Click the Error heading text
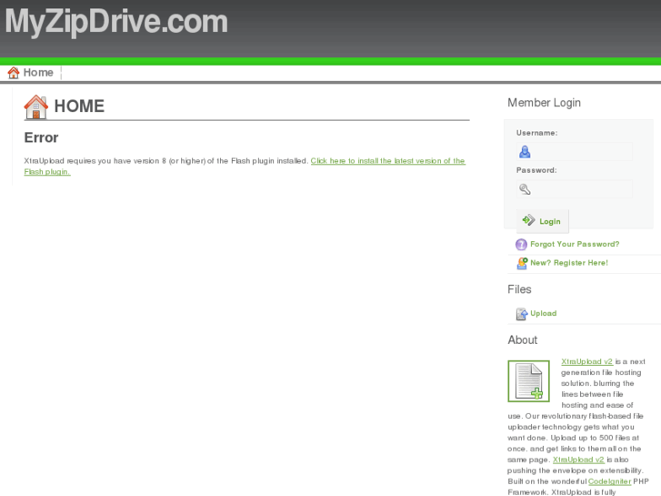The height and width of the screenshot is (496, 661). tap(41, 137)
